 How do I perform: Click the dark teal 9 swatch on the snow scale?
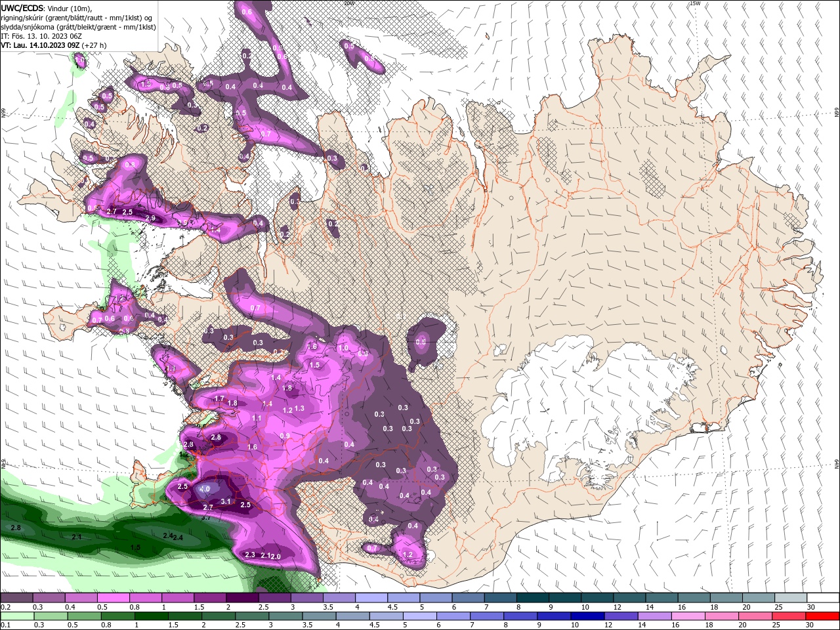click(565, 598)
